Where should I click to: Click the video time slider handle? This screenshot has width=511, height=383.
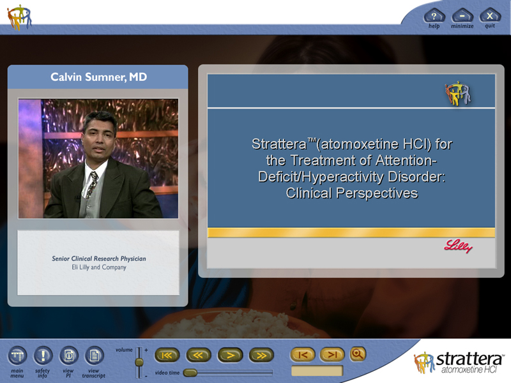coord(190,373)
